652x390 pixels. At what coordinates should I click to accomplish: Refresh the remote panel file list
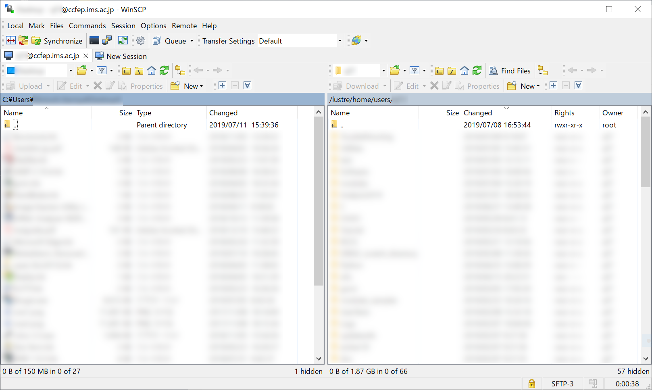pos(477,71)
